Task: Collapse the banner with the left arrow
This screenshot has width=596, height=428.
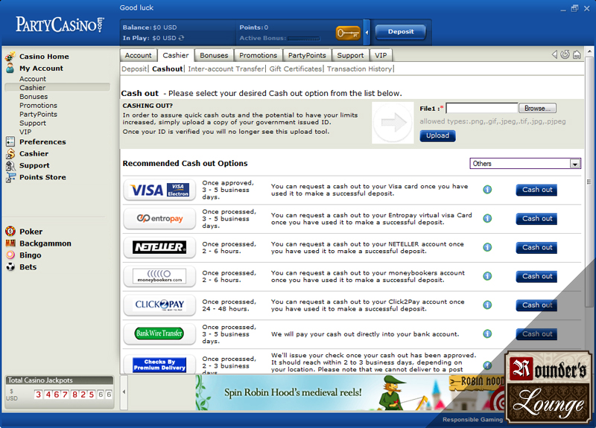Action: 124,392
